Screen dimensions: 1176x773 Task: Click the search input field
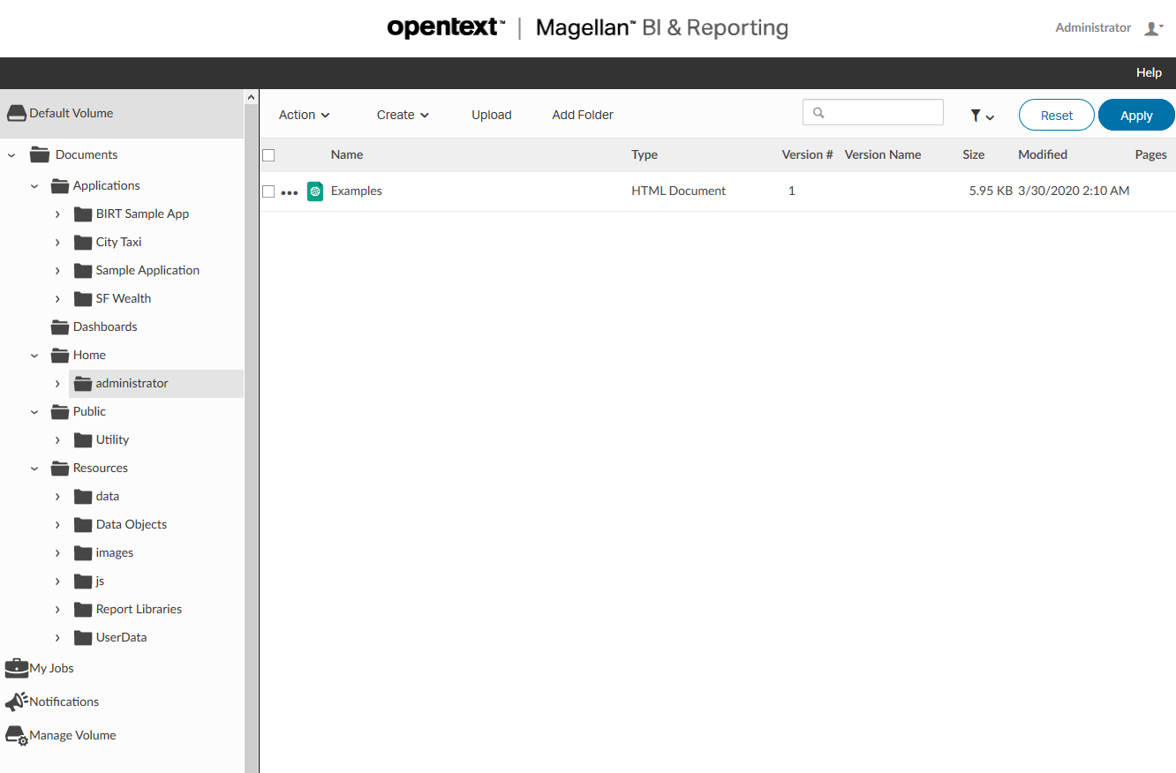pyautogui.click(x=873, y=112)
